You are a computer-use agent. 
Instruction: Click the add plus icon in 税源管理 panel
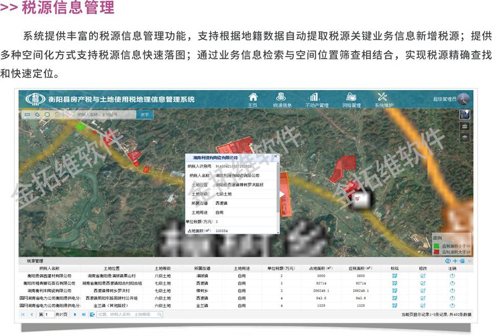(455, 261)
